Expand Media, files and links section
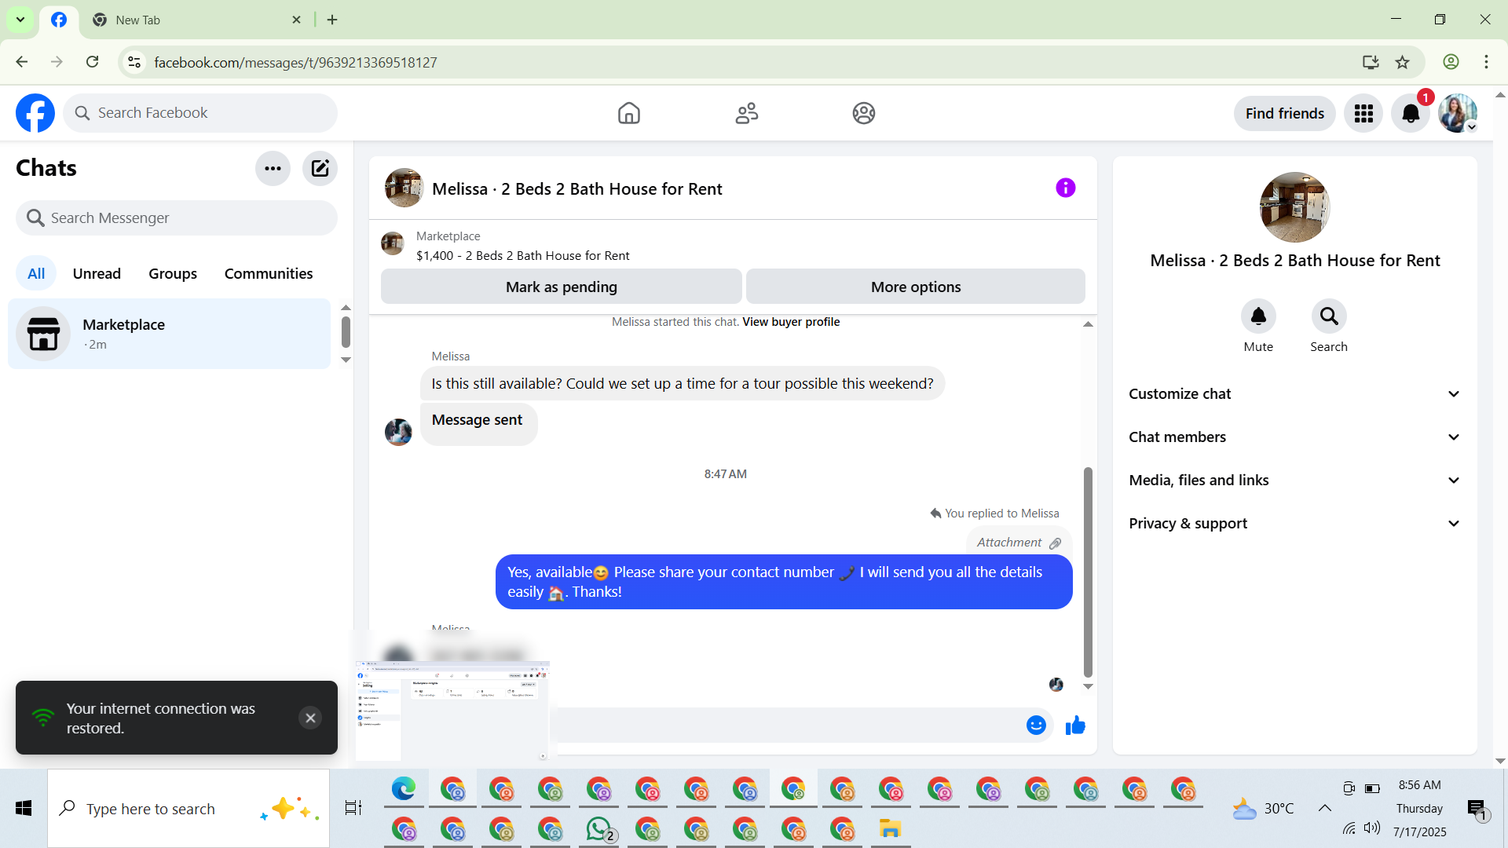The image size is (1508, 848). [x=1294, y=481]
